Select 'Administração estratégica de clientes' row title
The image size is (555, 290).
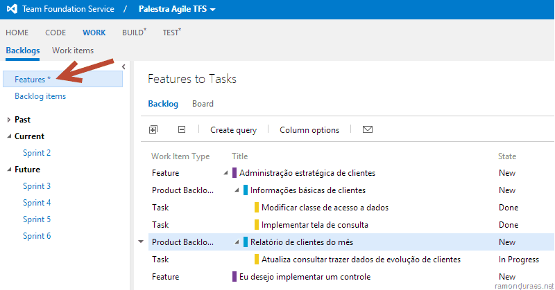point(307,173)
